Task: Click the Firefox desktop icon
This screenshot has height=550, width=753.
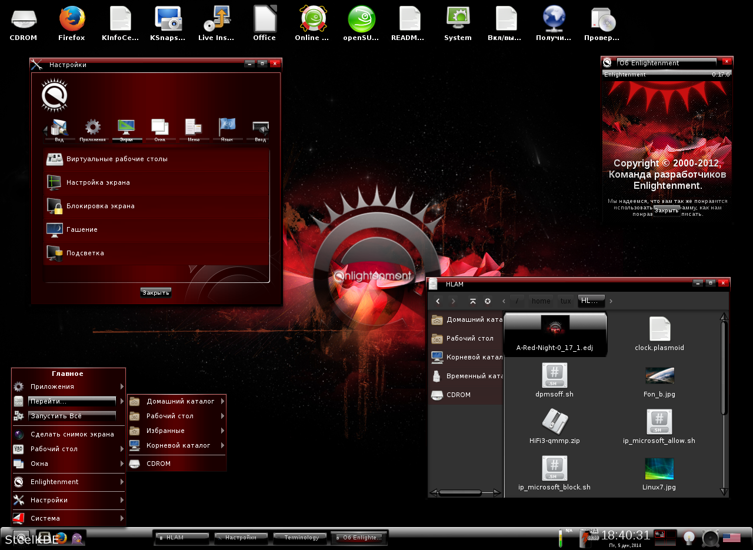Action: pos(72,24)
